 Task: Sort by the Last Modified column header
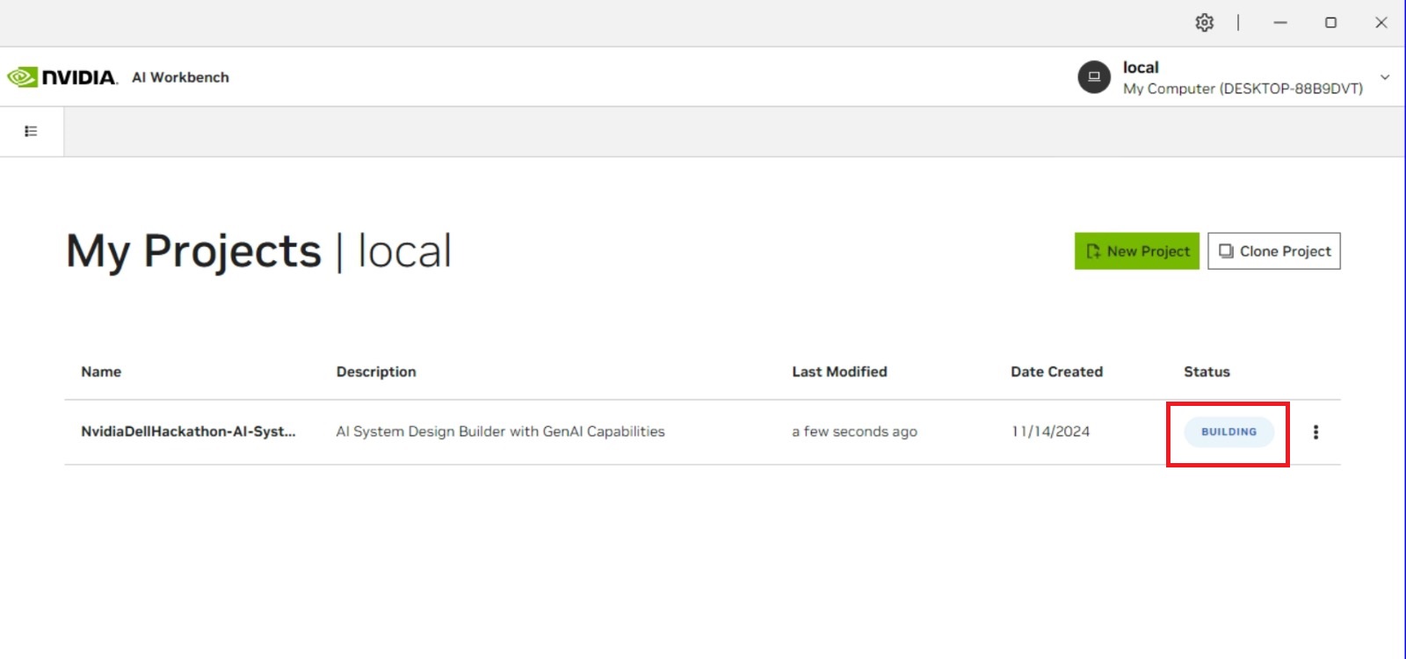point(839,372)
